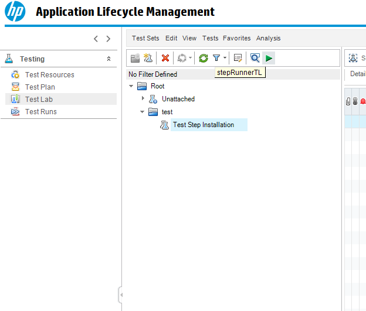Click the Filter funnel icon
366x311 pixels.
pos(216,58)
